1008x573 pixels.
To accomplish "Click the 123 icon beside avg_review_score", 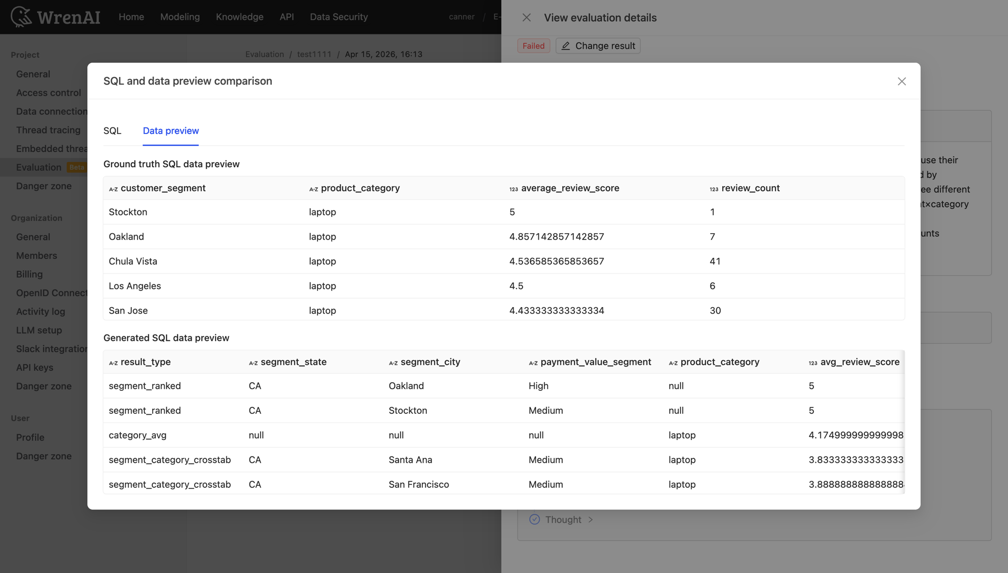I will click(812, 362).
